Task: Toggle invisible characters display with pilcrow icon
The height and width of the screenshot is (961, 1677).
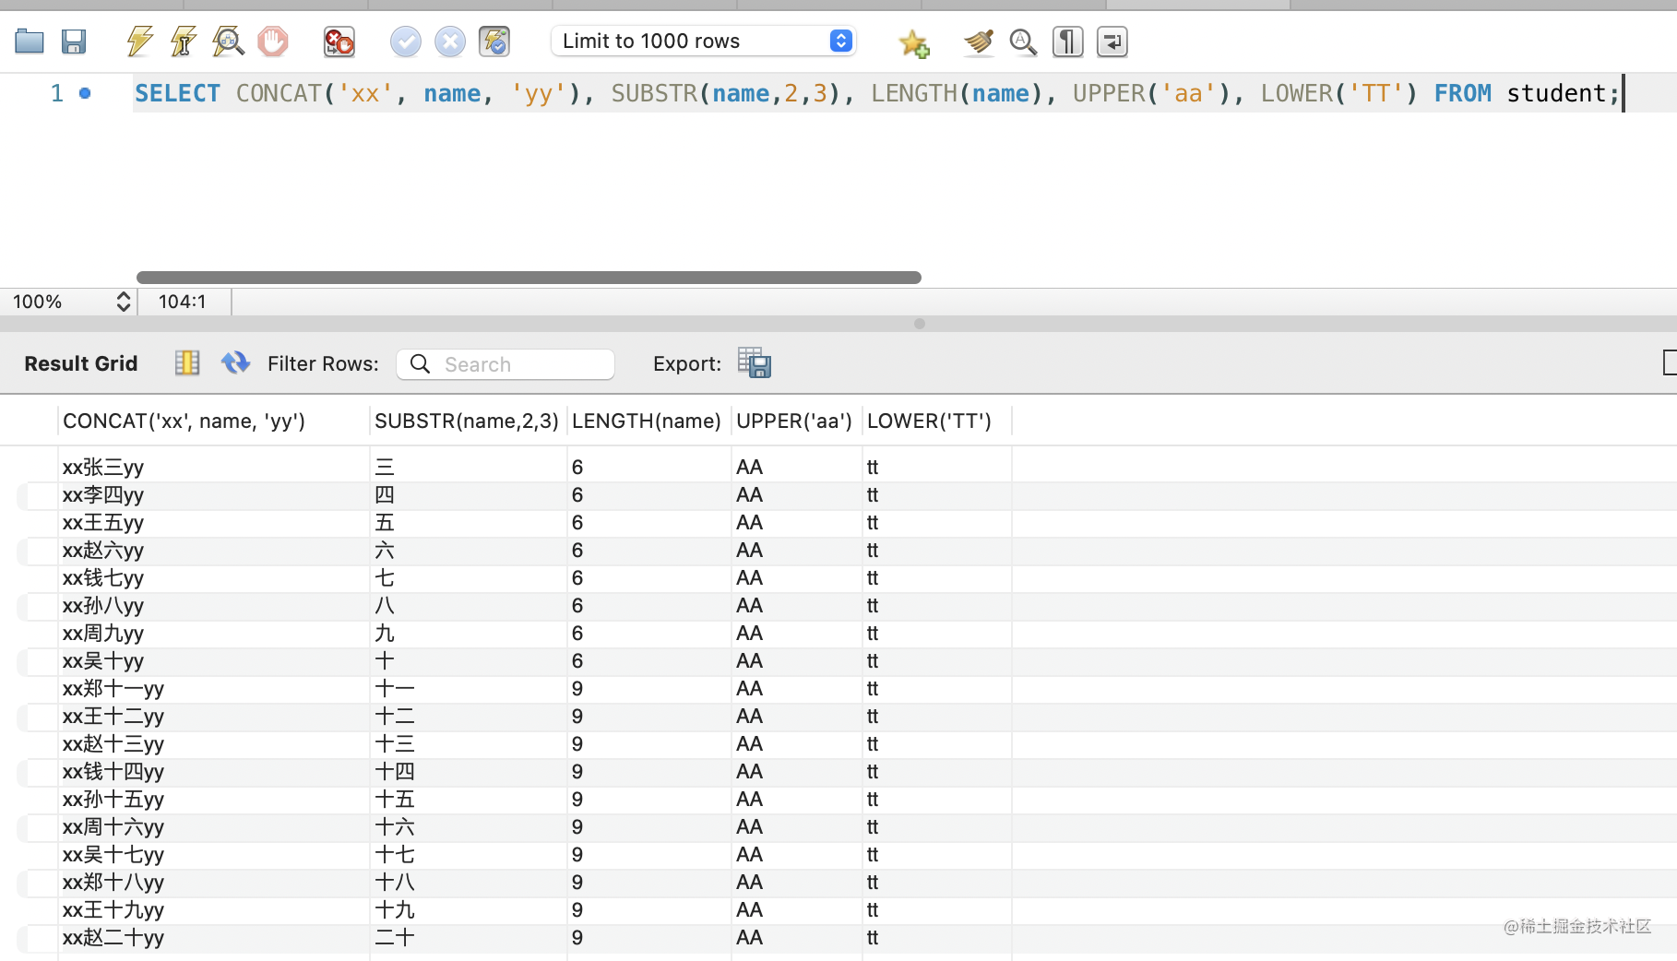Action: pos(1067,42)
